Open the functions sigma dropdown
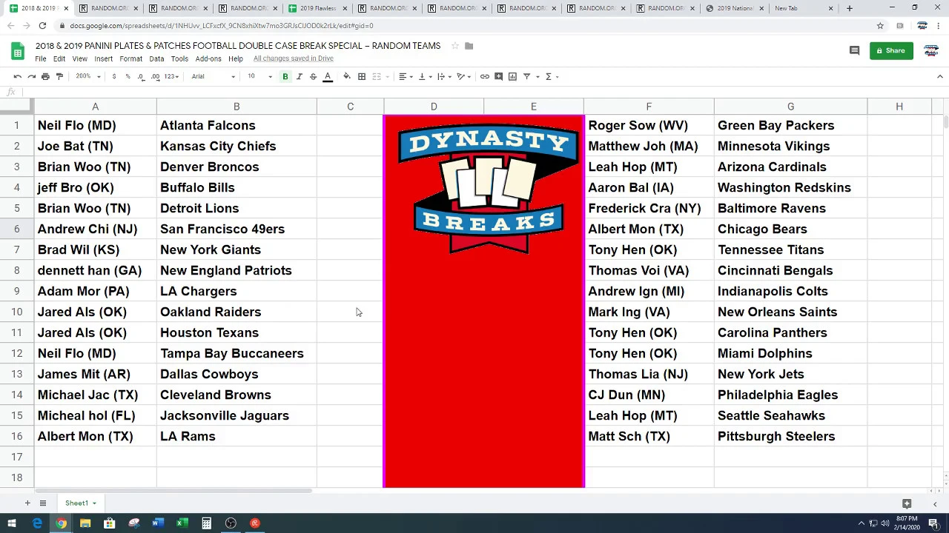This screenshot has height=533, width=949. [x=551, y=76]
